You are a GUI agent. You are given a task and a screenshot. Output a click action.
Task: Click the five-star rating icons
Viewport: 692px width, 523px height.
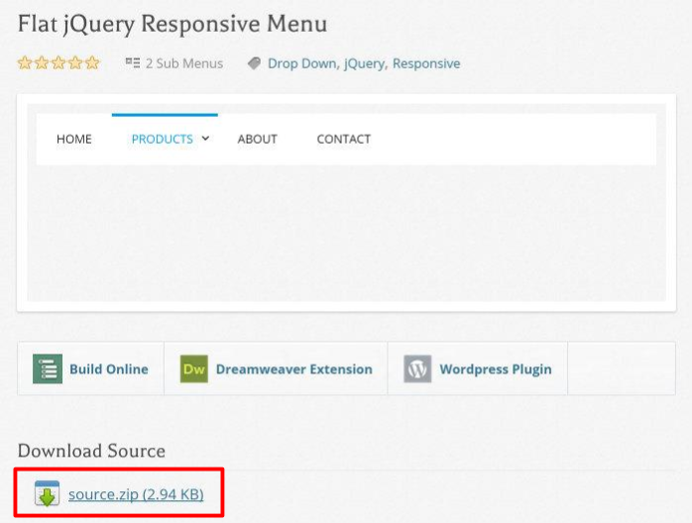[x=58, y=63]
